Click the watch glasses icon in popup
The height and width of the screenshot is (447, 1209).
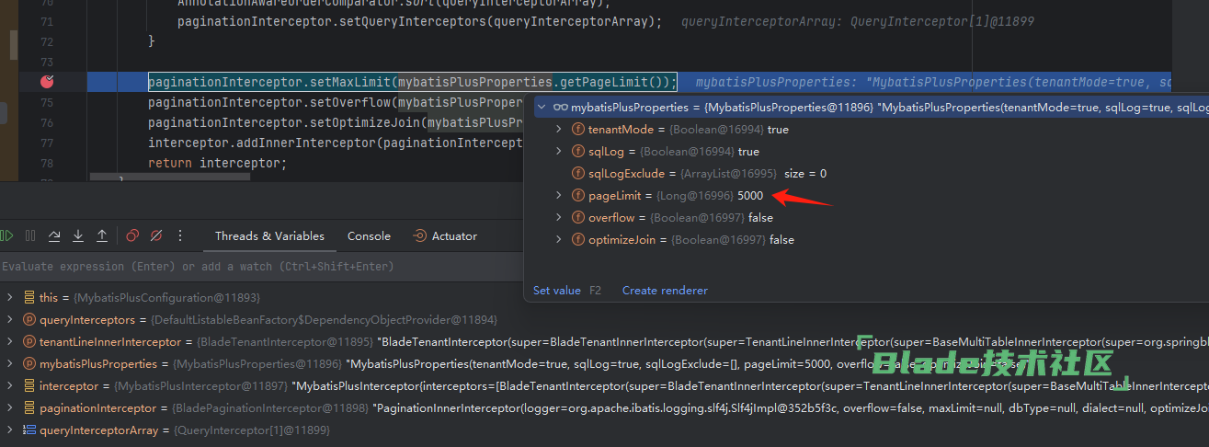(560, 108)
